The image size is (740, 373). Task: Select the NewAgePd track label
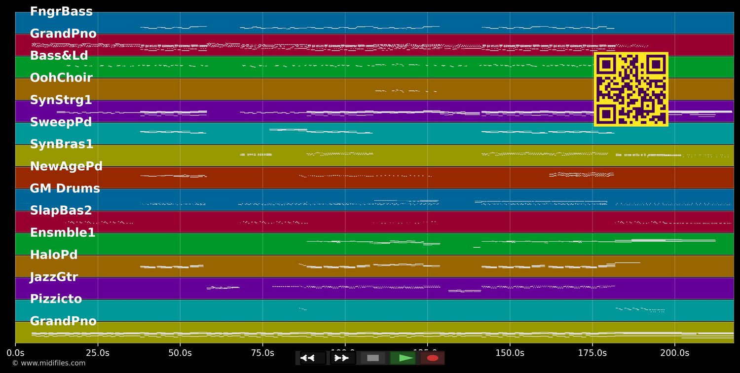66,166
